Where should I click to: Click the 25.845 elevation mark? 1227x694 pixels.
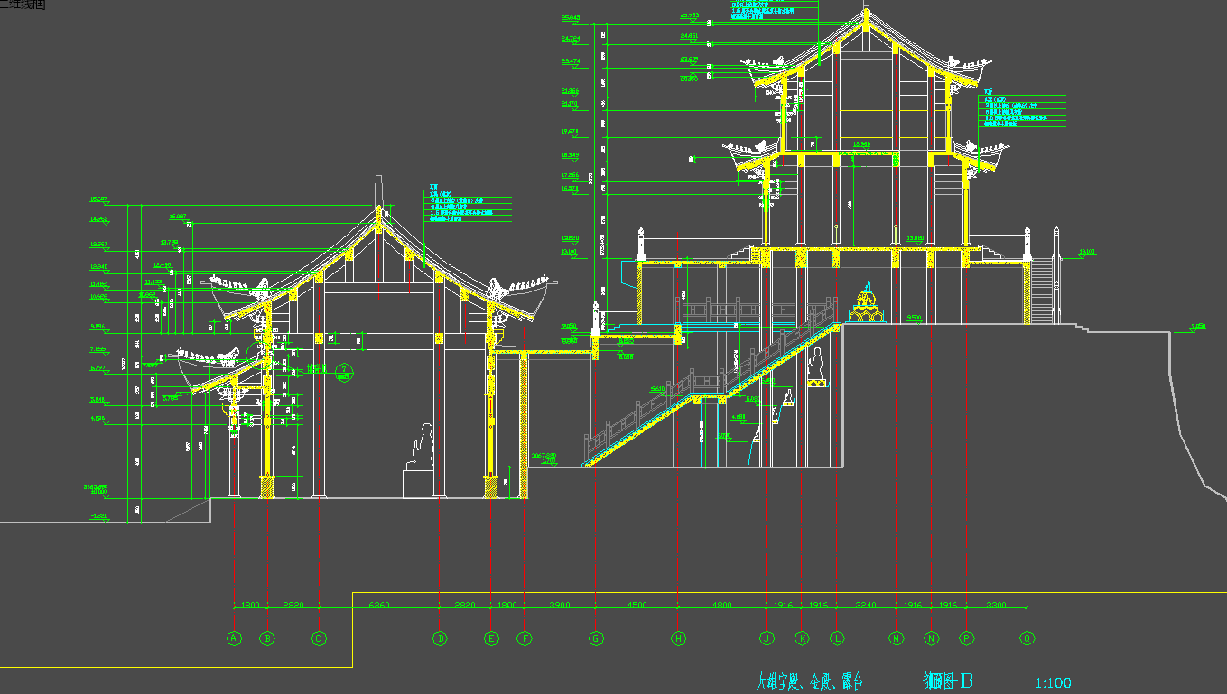pyautogui.click(x=571, y=18)
